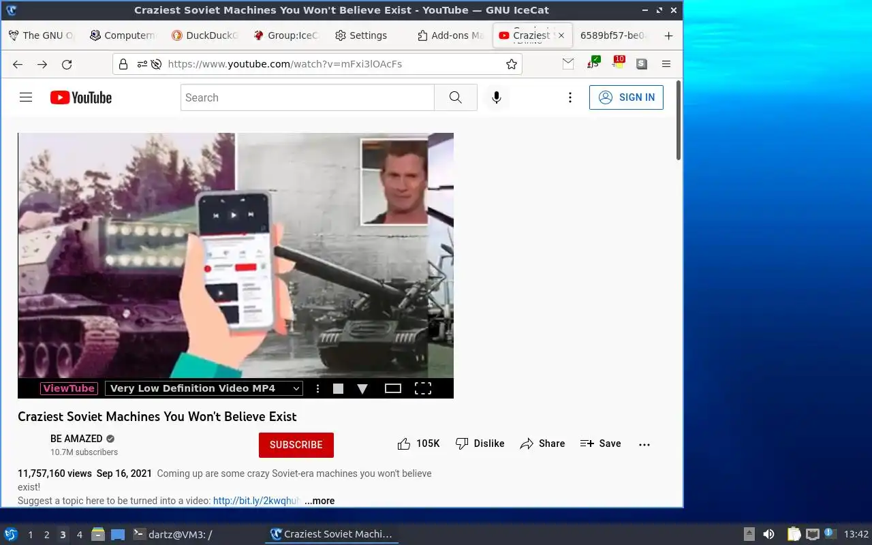
Task: Click the video player frame
Action: [x=236, y=255]
